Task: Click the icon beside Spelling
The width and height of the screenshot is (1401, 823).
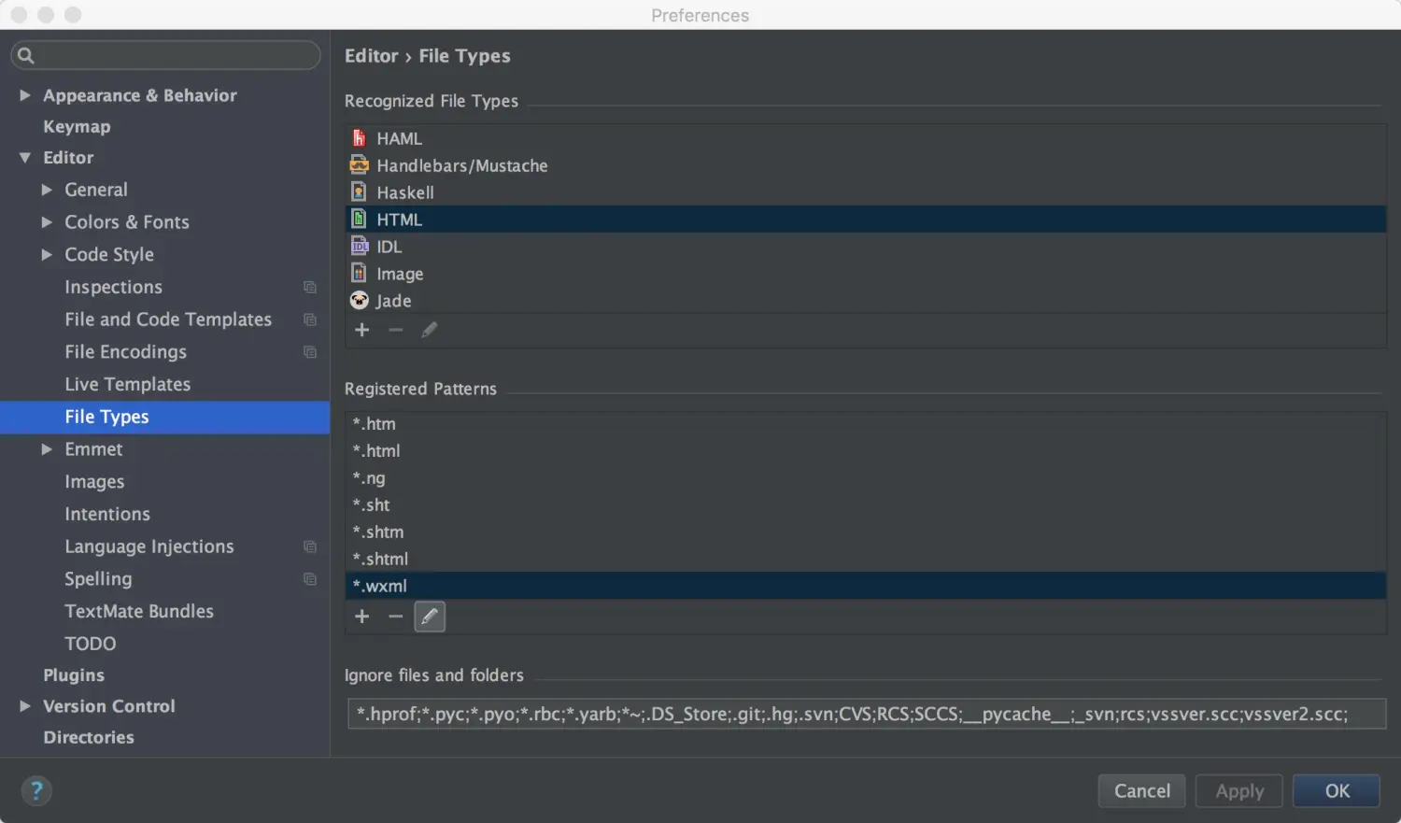Action: point(310,579)
